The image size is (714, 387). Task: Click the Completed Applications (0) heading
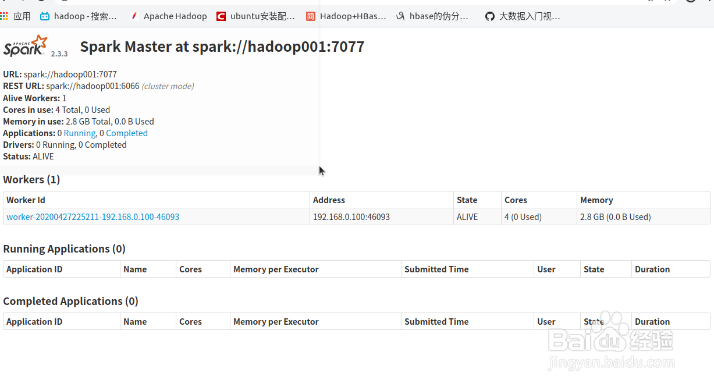(x=70, y=301)
